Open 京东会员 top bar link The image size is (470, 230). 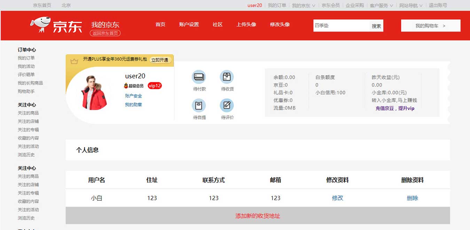pyautogui.click(x=330, y=6)
